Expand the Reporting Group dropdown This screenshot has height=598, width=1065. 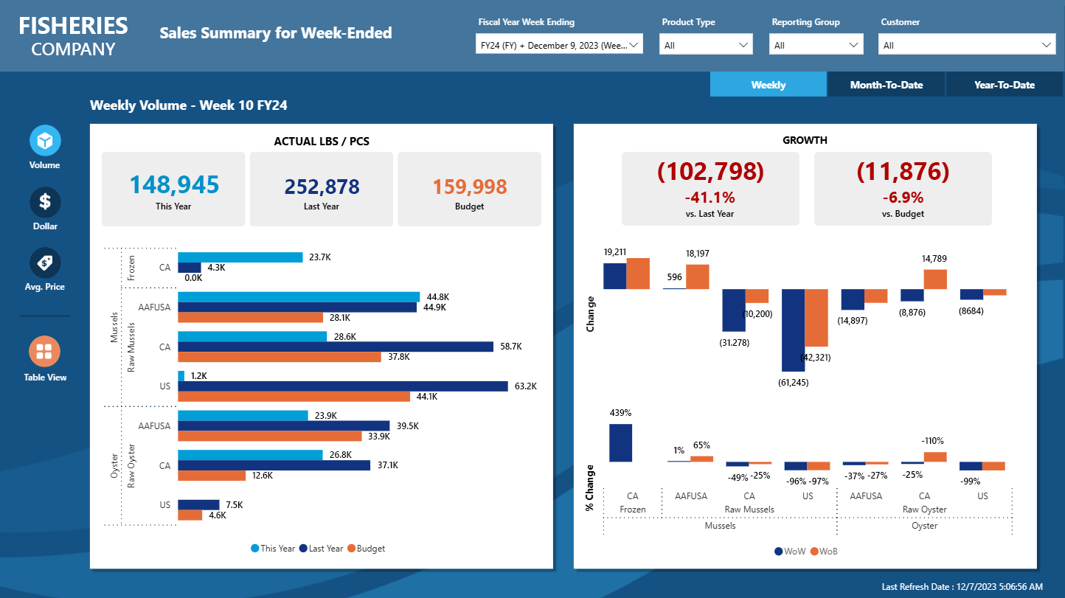pos(816,45)
